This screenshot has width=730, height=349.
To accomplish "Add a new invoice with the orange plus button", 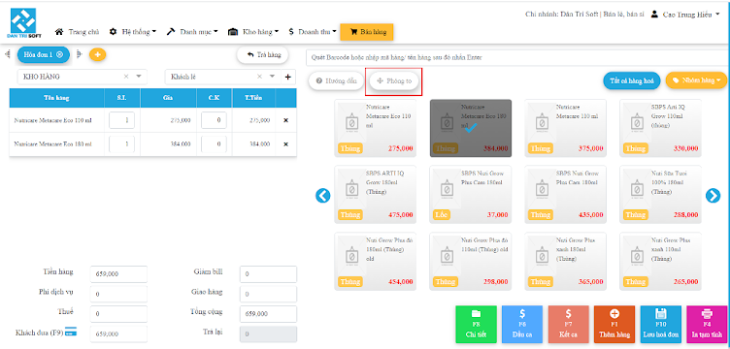I will [x=97, y=55].
